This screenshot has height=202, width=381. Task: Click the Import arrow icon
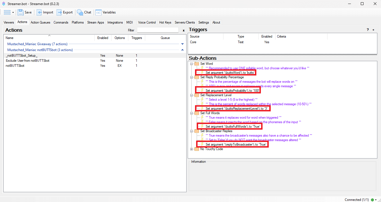pyautogui.click(x=39, y=12)
